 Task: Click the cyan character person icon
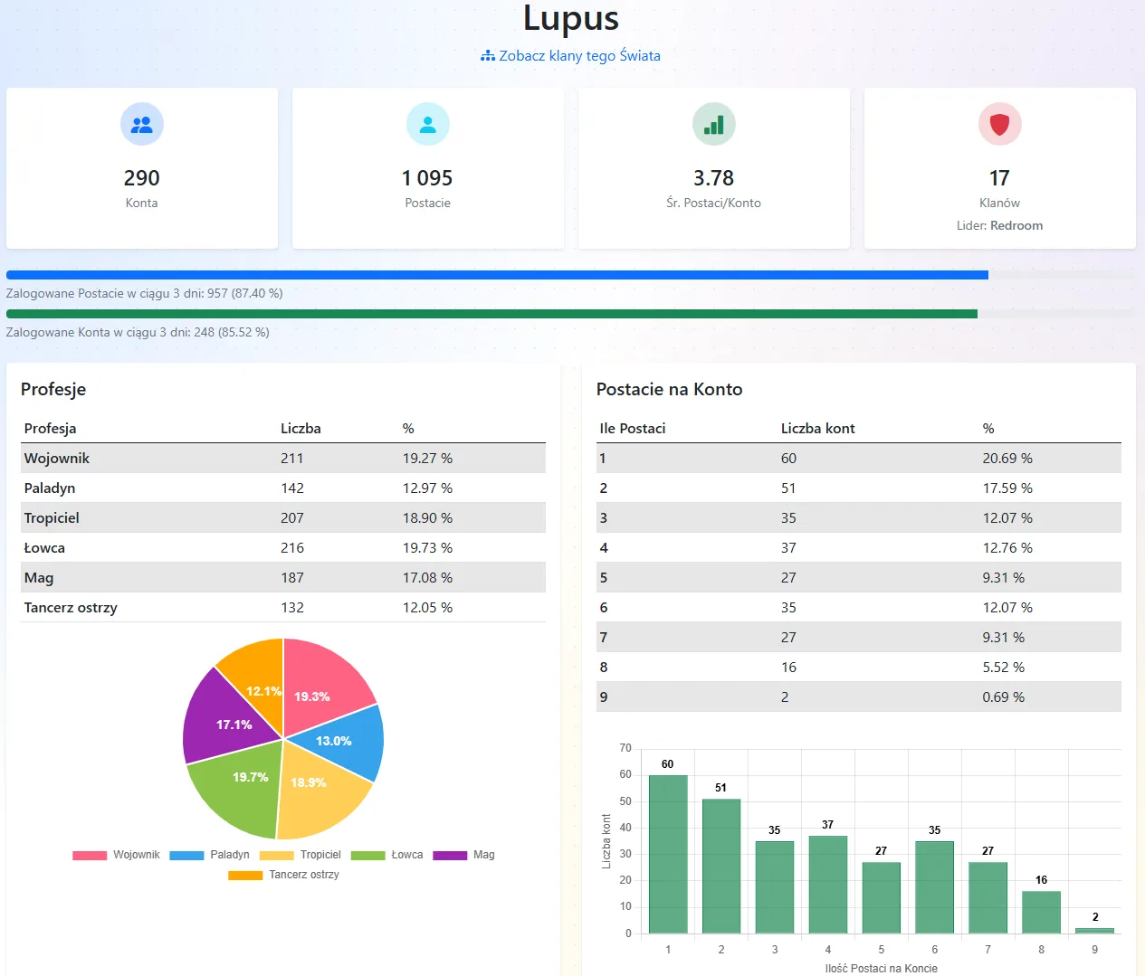tap(428, 124)
